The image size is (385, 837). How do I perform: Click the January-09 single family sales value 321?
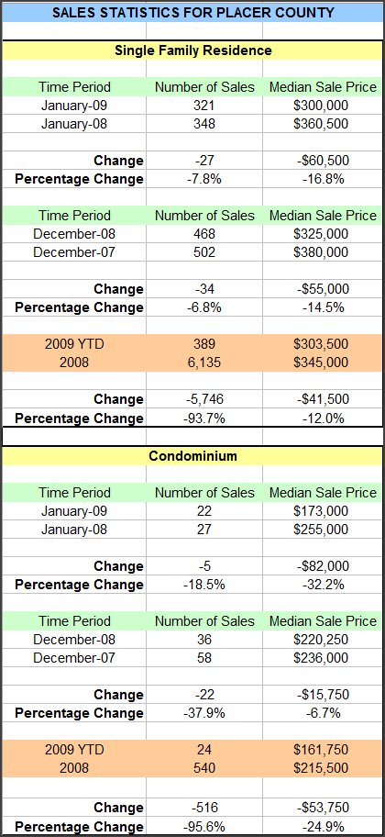tap(204, 106)
